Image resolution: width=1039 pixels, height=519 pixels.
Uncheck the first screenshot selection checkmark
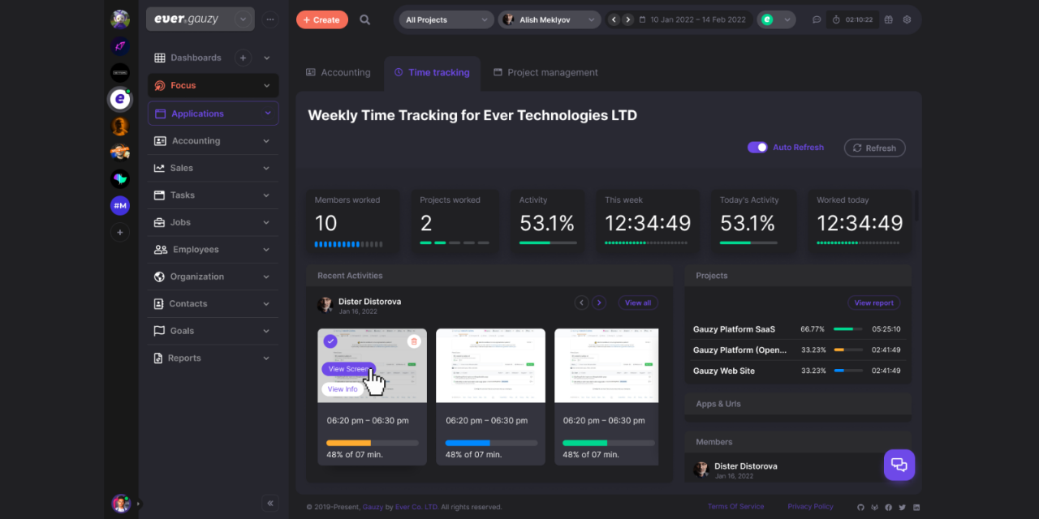[330, 341]
